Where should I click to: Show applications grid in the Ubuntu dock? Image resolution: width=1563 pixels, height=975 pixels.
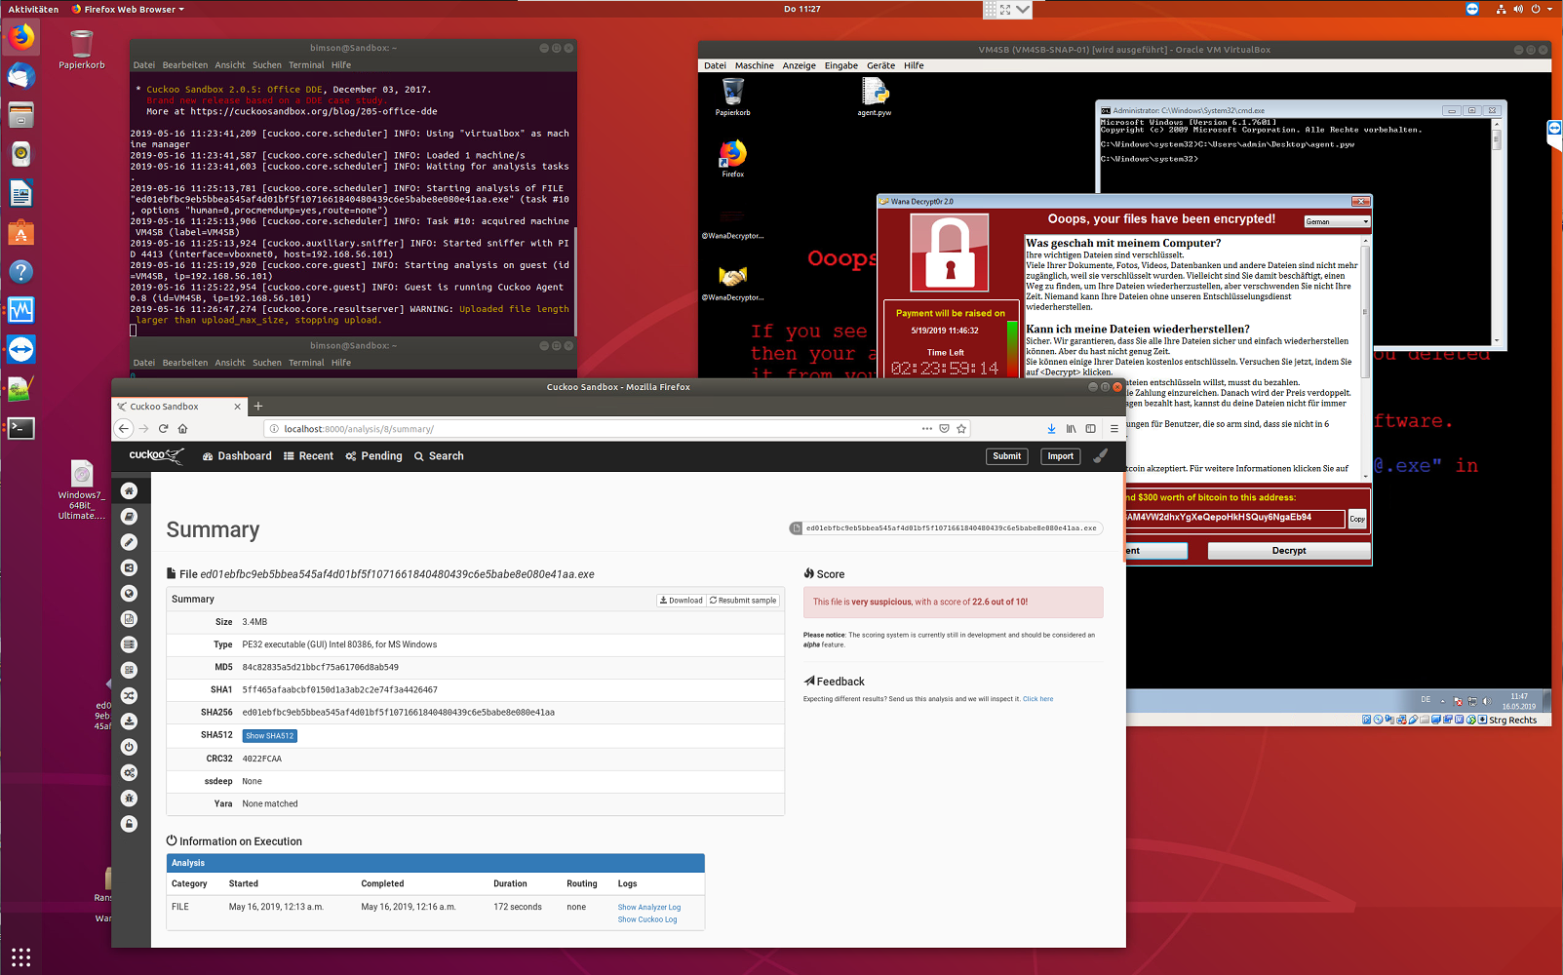21,956
